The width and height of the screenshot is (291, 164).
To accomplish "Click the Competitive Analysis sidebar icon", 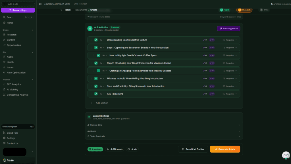I will tap(4, 95).
